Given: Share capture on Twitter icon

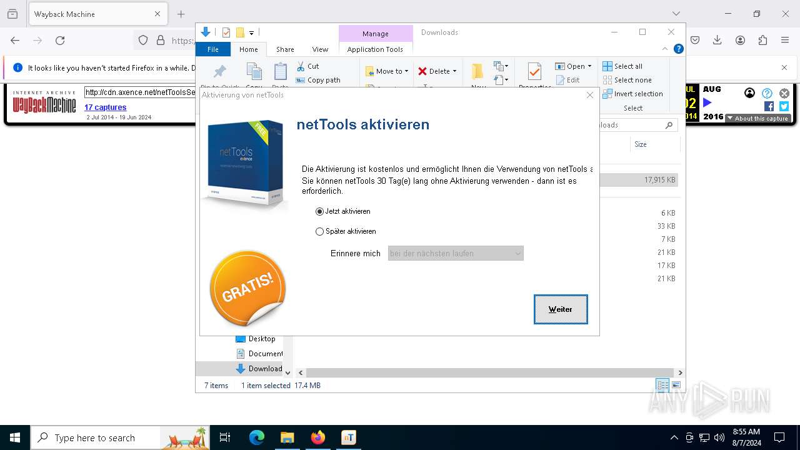Looking at the screenshot, I should [784, 106].
